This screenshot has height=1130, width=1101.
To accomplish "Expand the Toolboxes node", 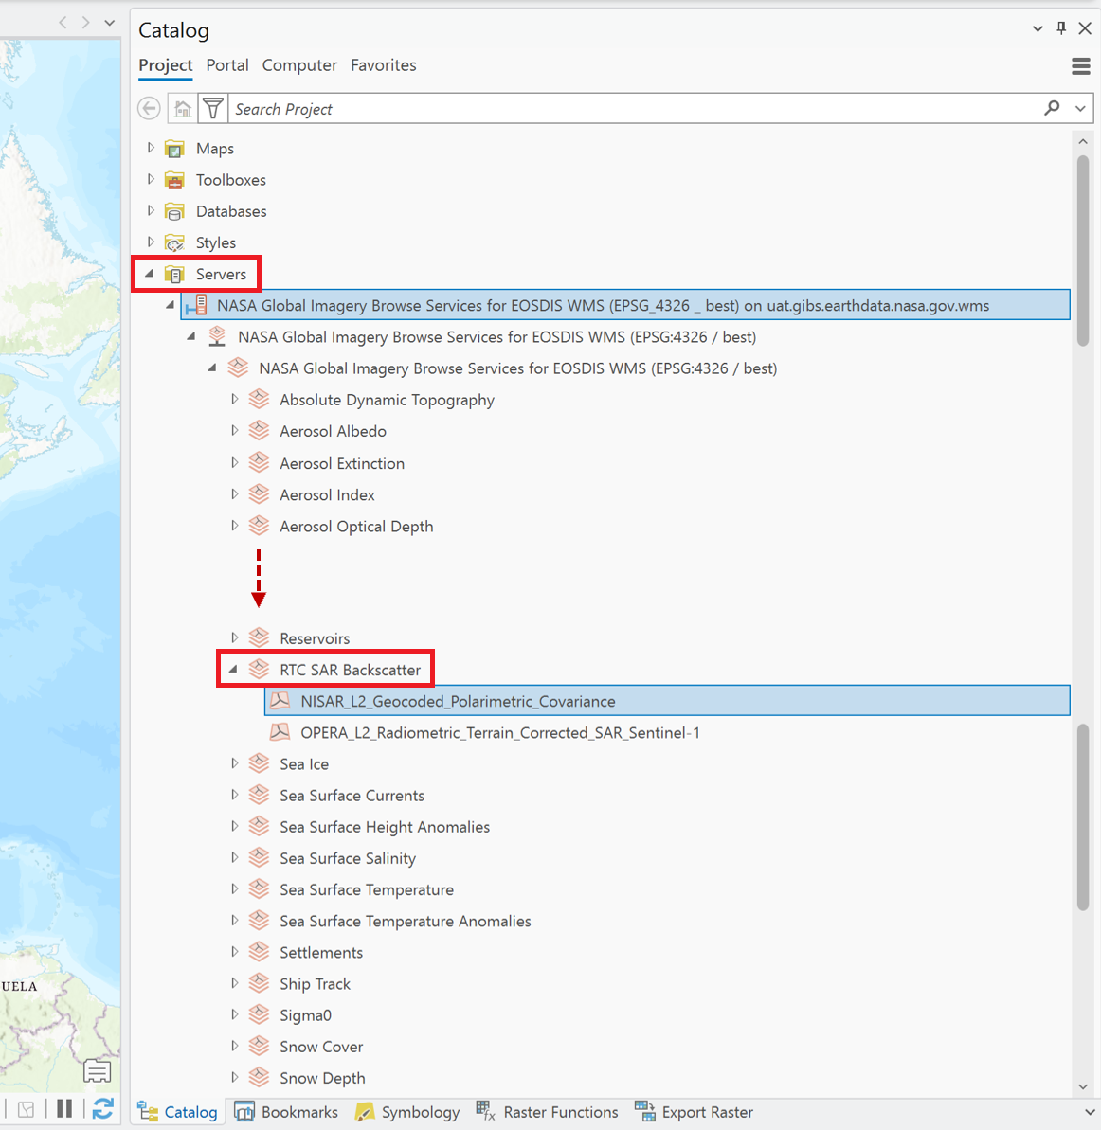I will 151,179.
